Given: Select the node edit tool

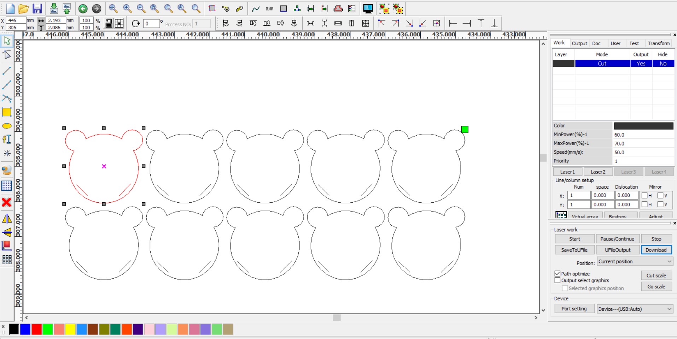Looking at the screenshot, I should [7, 55].
